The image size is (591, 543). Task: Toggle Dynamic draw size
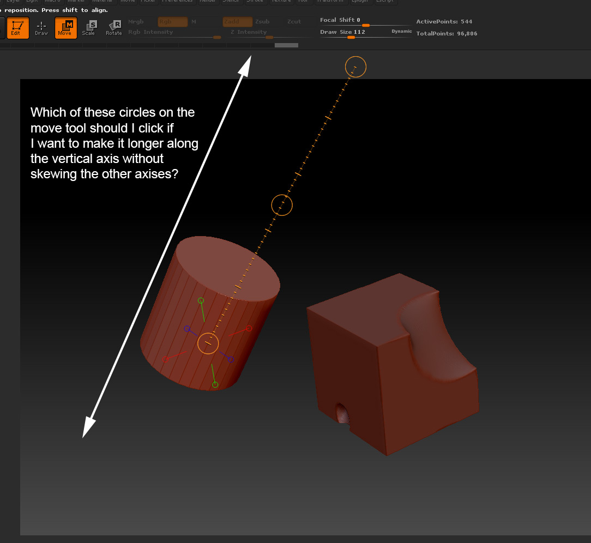[402, 31]
